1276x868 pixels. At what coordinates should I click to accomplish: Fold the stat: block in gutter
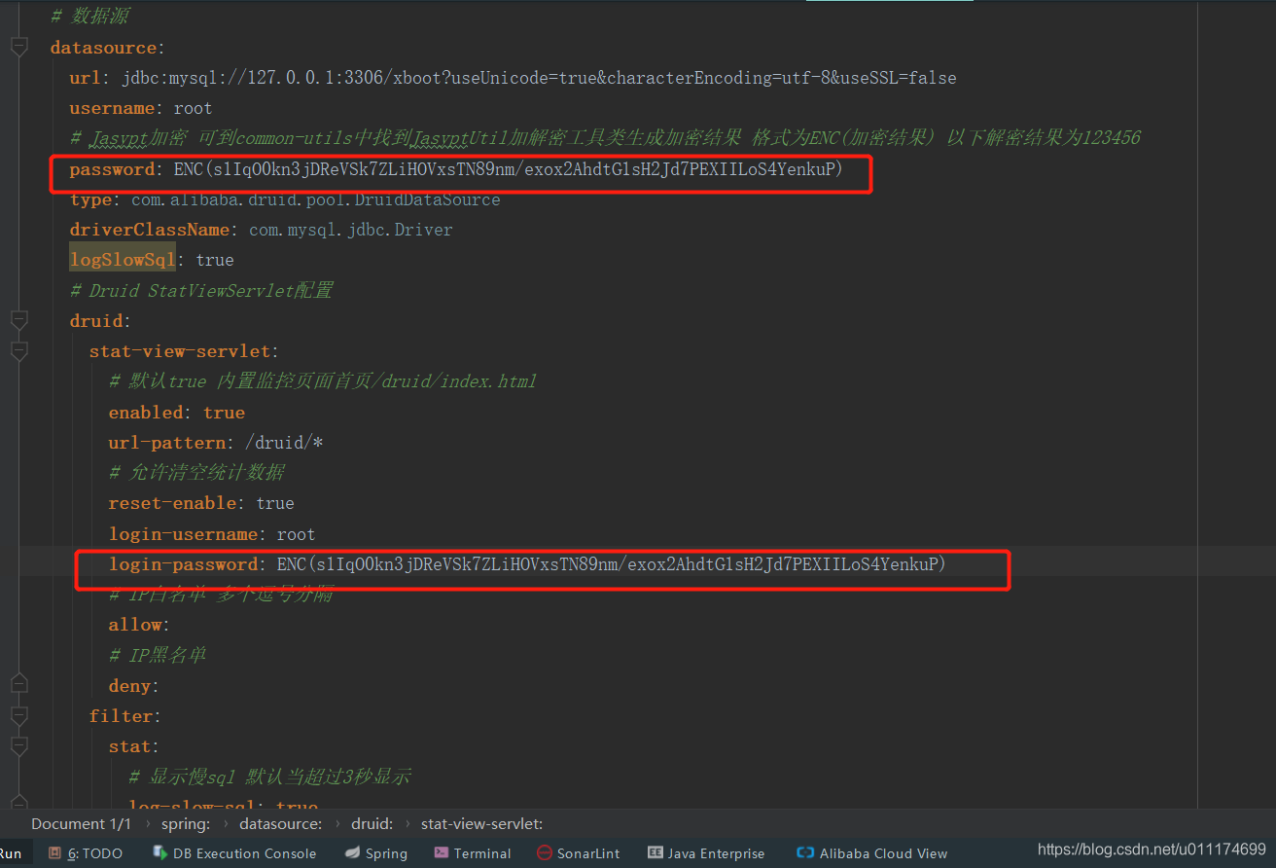tap(18, 745)
